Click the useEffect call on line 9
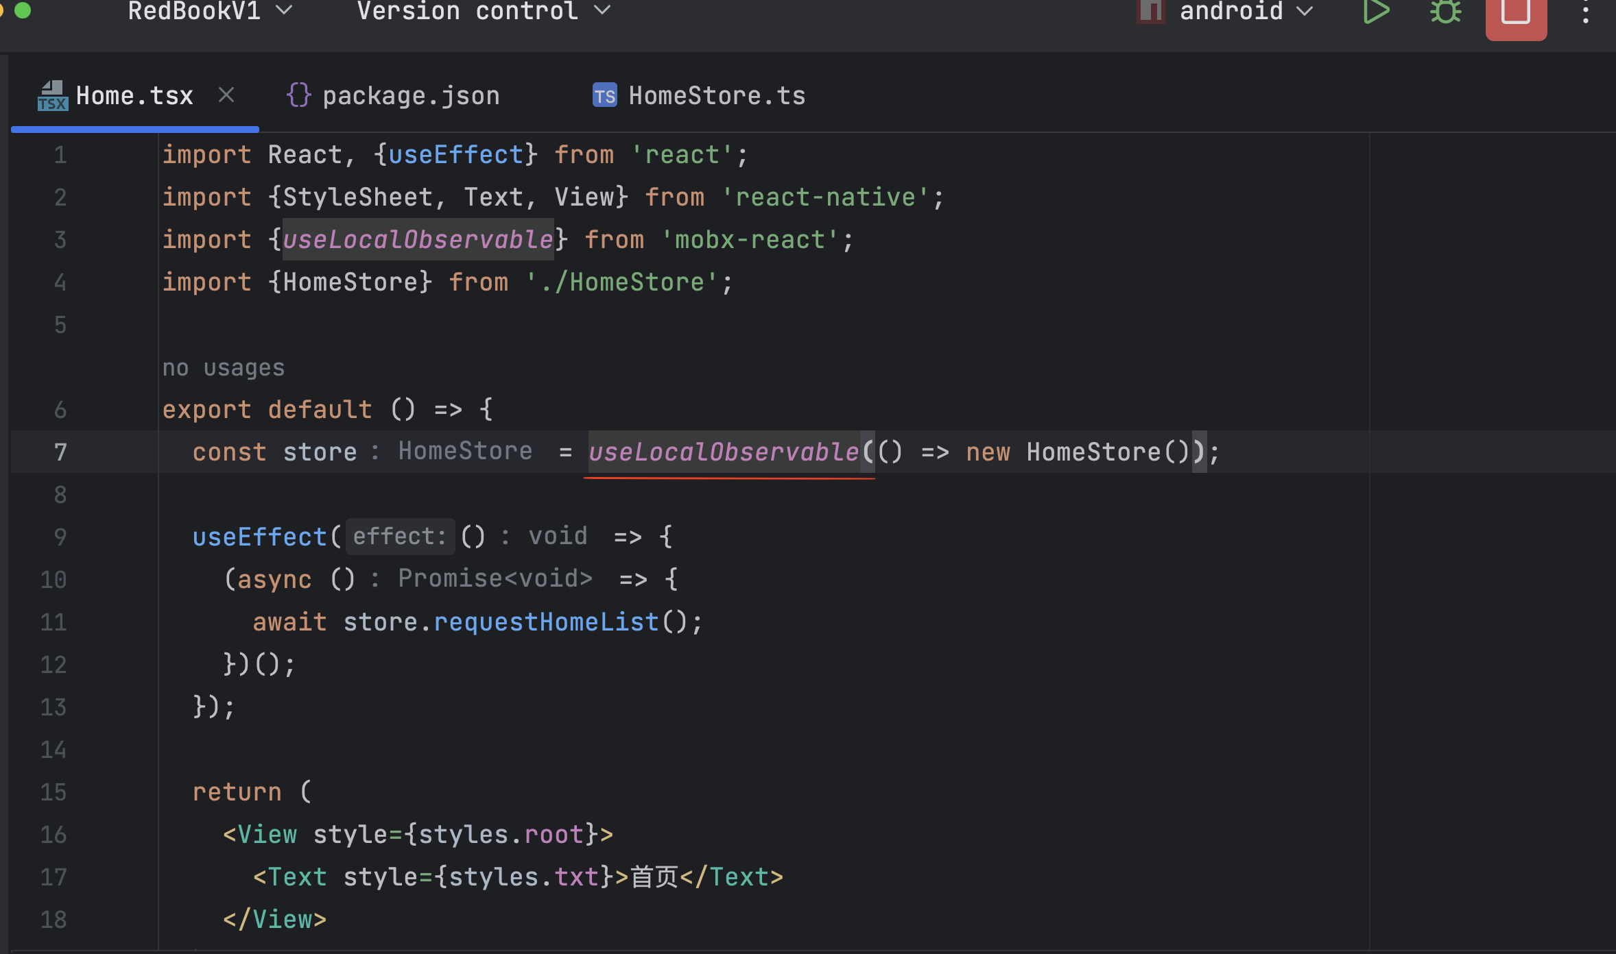This screenshot has width=1616, height=954. (259, 537)
